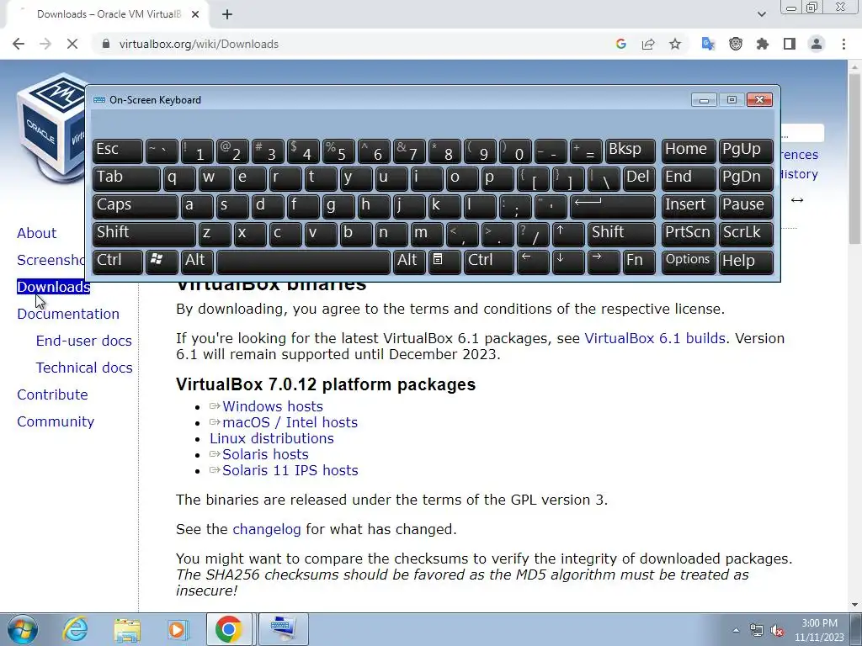Click the scrollbar down arrow

pyautogui.click(x=854, y=605)
